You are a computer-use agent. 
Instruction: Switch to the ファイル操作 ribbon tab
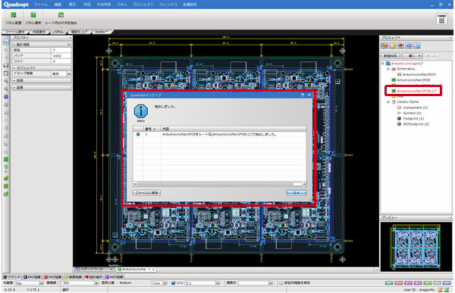(x=15, y=32)
